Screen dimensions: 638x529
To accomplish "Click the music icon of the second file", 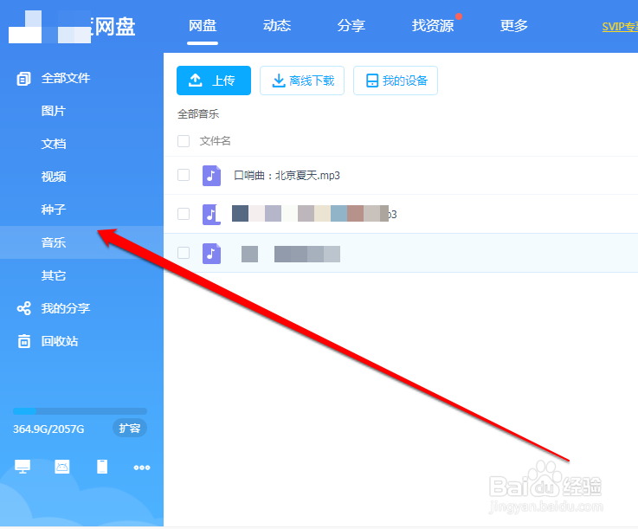I will [211, 214].
